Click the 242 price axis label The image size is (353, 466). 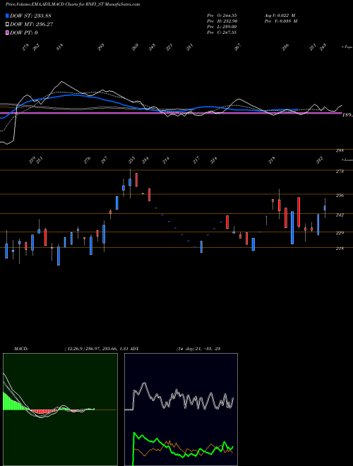[x=340, y=215]
